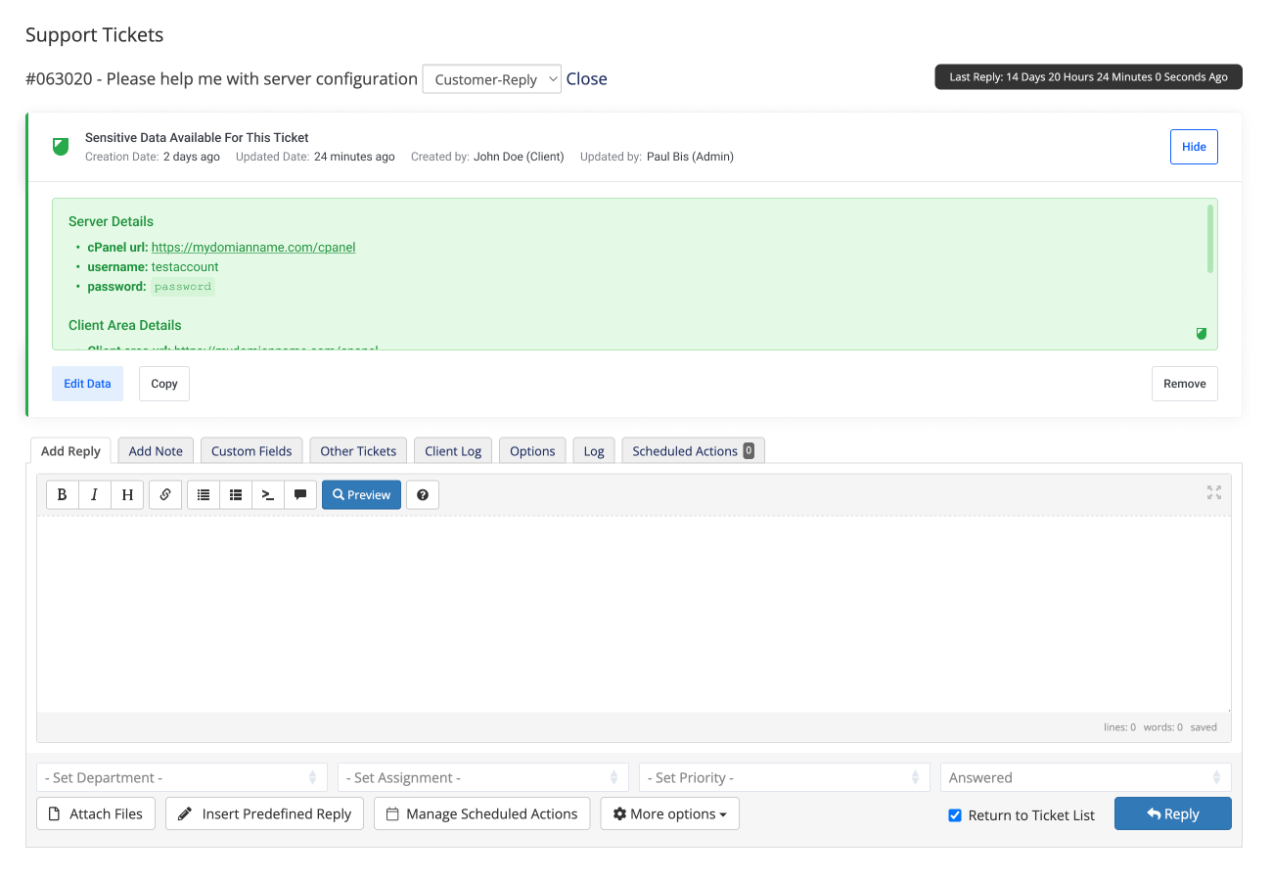
Task: Open the cPanel url link
Action: 253,248
